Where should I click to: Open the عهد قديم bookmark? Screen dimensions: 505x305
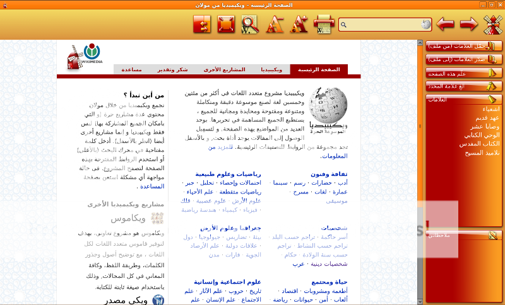coord(487,118)
